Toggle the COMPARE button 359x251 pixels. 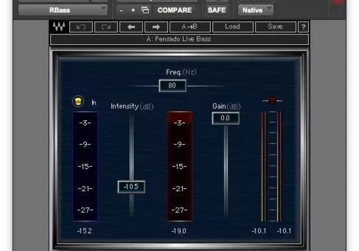click(x=174, y=10)
